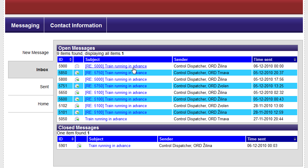Switch to the Sent folder
308x168 pixels.
click(44, 87)
